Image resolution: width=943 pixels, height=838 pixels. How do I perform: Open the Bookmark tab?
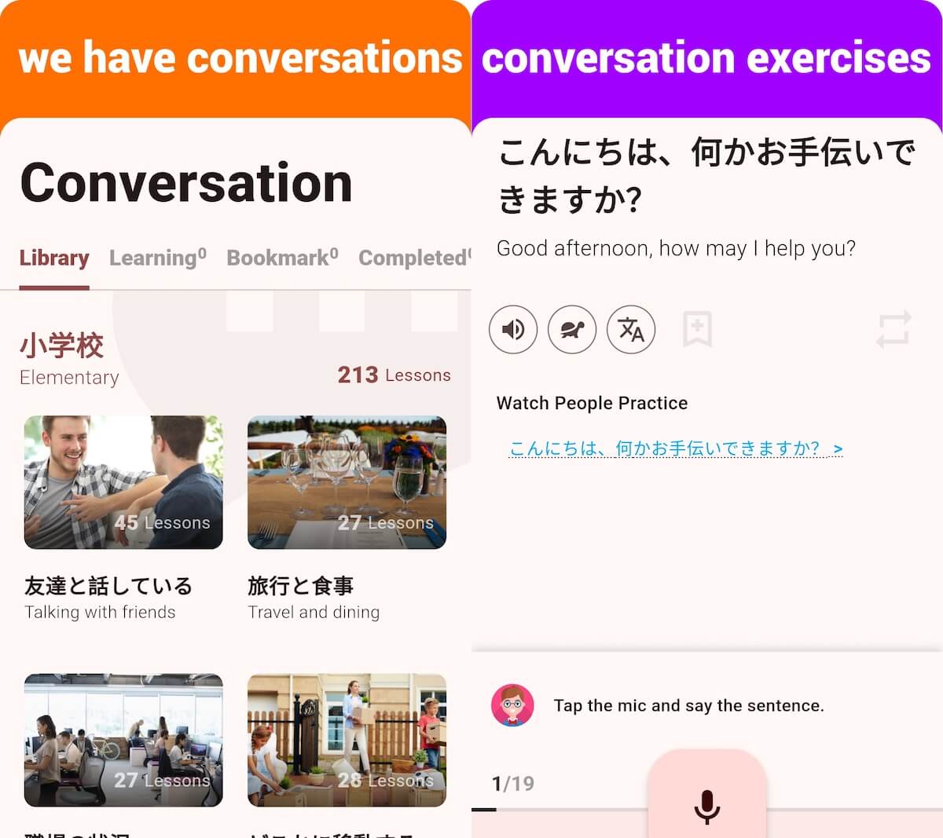pyautogui.click(x=282, y=258)
